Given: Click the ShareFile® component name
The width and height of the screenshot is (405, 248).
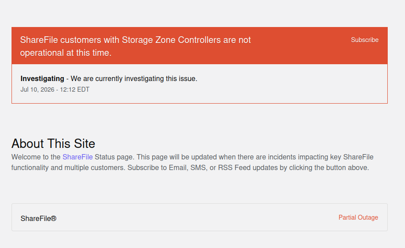Looking at the screenshot, I should [39, 219].
